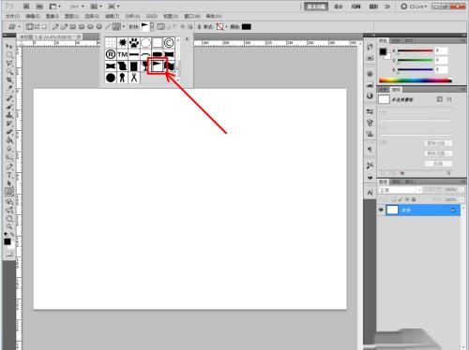Choose the starburst custom shape
This screenshot has height=350, width=469.
click(122, 42)
